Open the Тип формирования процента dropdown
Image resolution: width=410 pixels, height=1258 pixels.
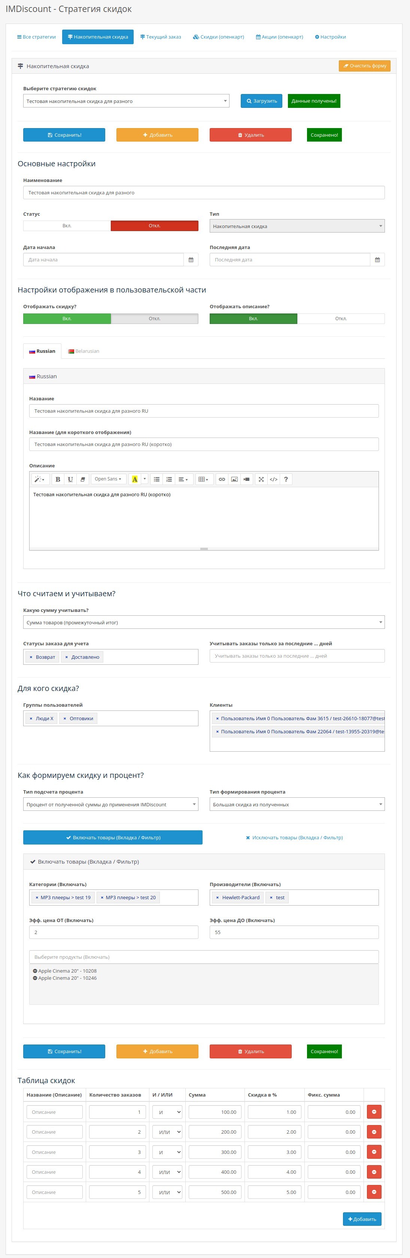point(297,804)
